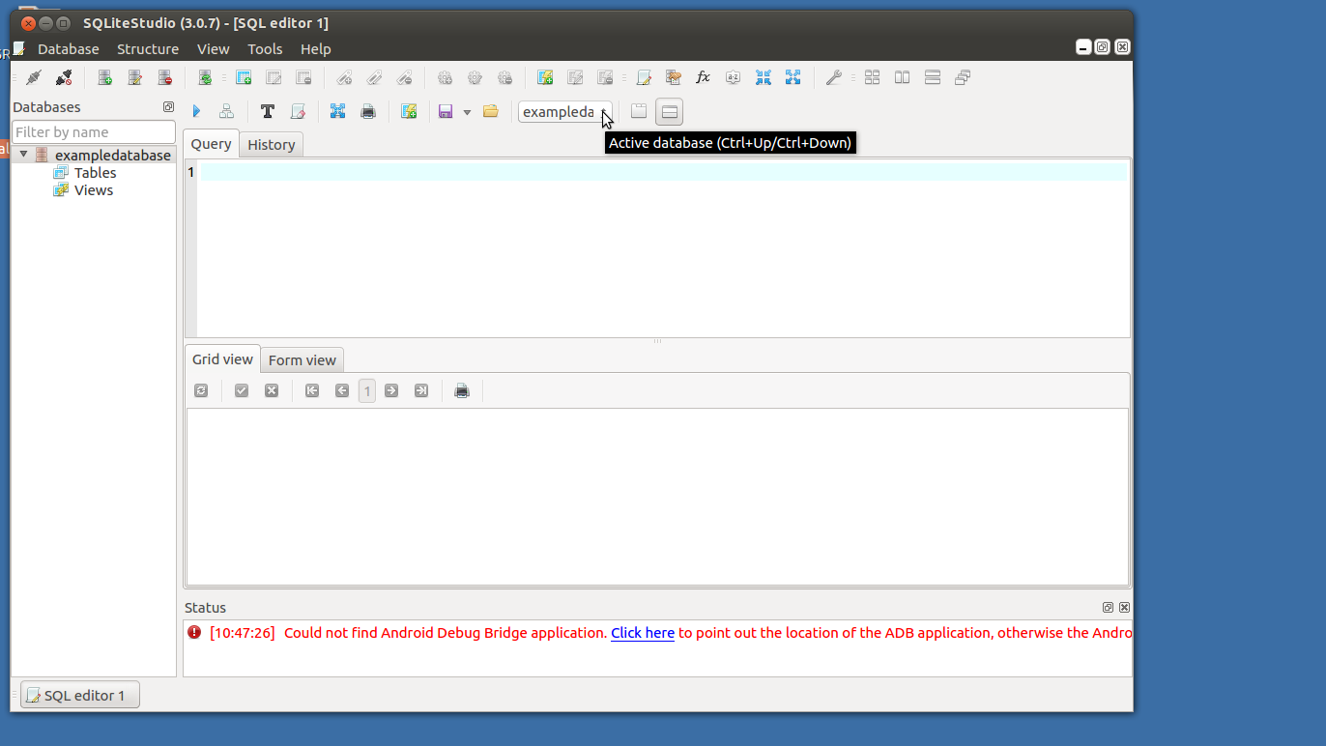Viewport: 1326px width, 746px height.
Task: Switch to Form view tab
Action: pyautogui.click(x=303, y=360)
